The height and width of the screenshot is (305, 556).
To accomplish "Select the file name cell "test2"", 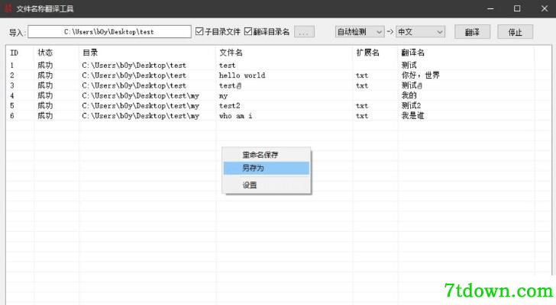I will [x=230, y=106].
